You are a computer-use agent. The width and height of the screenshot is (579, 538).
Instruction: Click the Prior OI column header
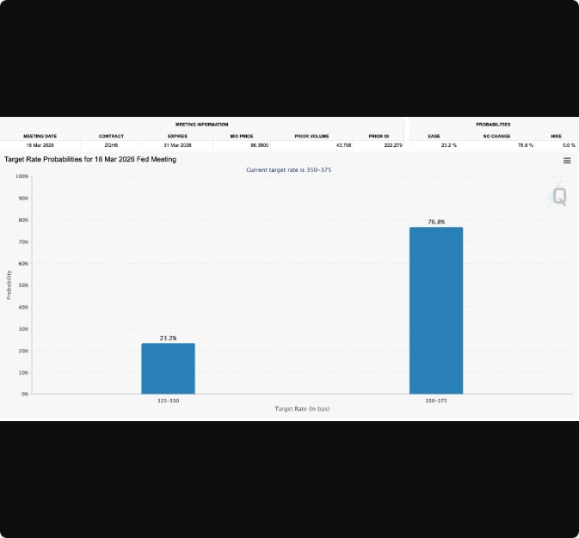379,136
